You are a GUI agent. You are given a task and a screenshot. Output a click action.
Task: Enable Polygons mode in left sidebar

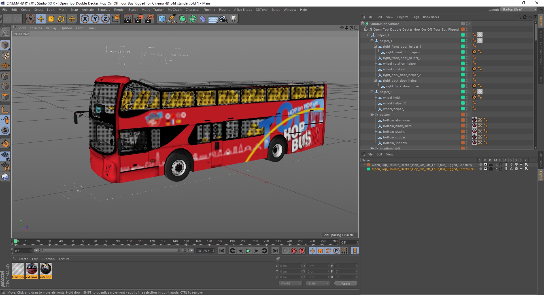pos(5,96)
